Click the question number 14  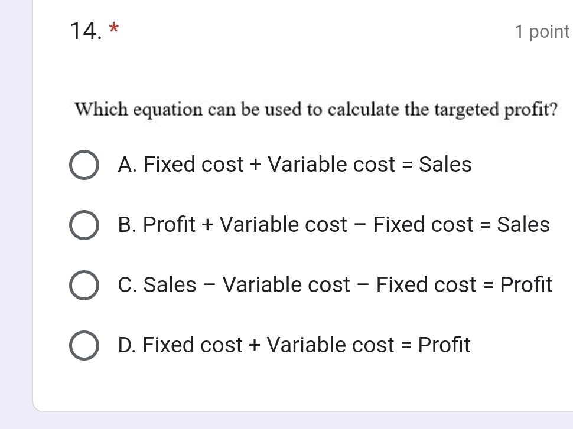[x=86, y=31]
